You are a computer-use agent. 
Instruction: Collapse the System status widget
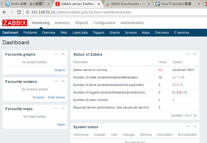point(195,127)
